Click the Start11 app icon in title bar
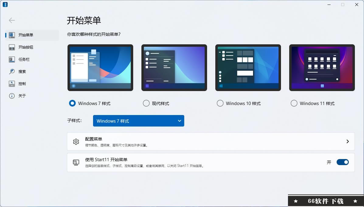Image resolution: width=364 pixels, height=207 pixels. pyautogui.click(x=5, y=5)
